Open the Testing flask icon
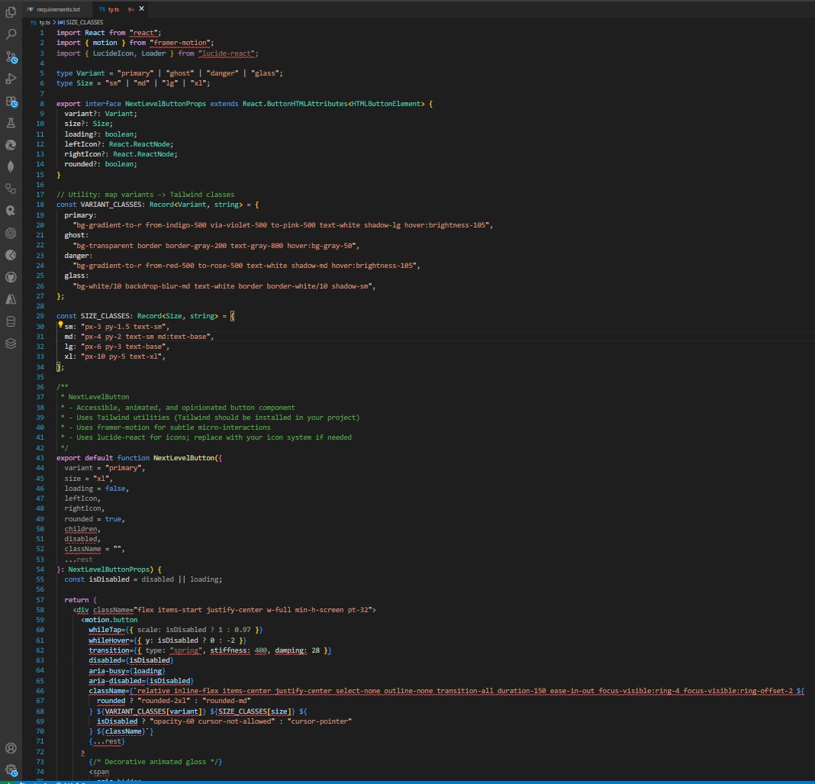Image resolution: width=815 pixels, height=784 pixels. (11, 123)
